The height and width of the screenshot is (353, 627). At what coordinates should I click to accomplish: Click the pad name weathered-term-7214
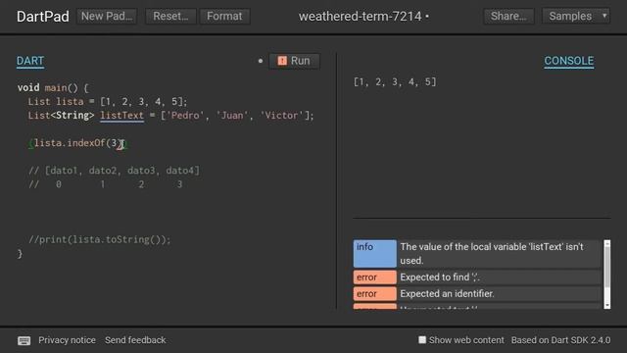point(361,17)
